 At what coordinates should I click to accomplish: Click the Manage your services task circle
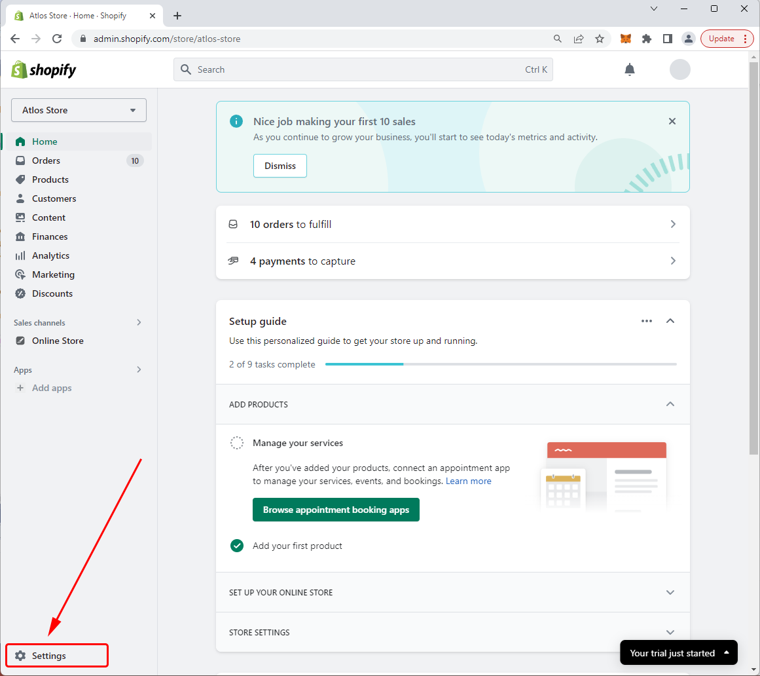[x=236, y=443]
